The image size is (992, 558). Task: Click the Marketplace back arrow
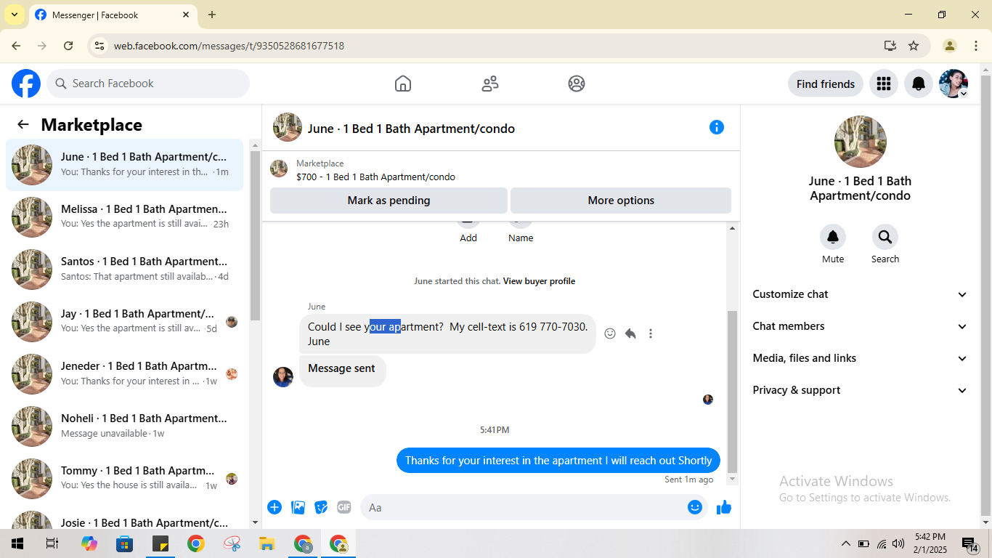tap(23, 124)
